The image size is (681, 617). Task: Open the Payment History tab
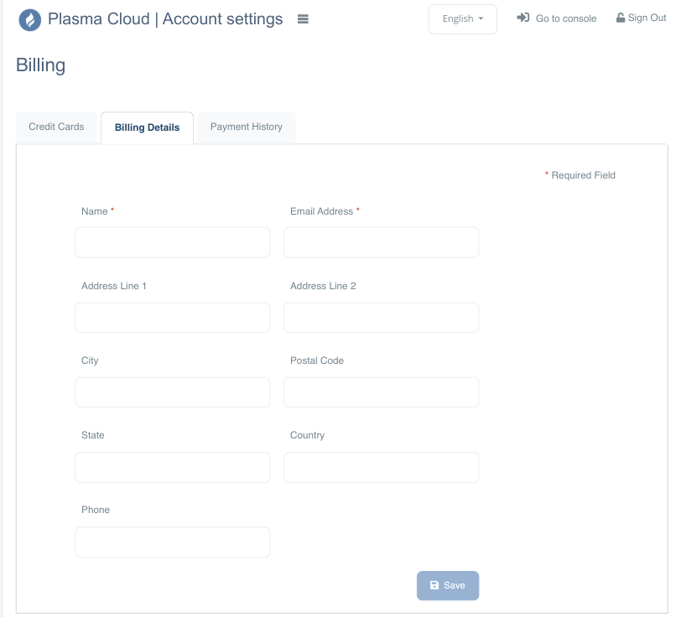click(247, 127)
